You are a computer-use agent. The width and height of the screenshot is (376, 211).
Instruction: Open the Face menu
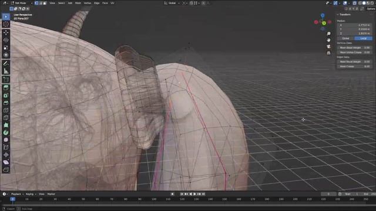point(105,3)
